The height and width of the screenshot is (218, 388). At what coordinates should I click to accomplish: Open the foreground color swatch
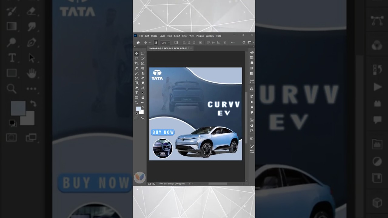point(138,108)
